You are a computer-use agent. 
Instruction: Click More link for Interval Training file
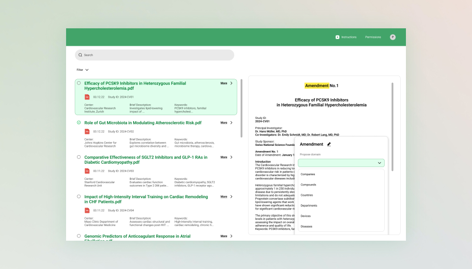pyautogui.click(x=224, y=197)
